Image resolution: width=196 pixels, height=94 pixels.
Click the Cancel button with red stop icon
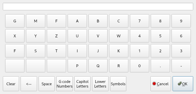[161, 84]
